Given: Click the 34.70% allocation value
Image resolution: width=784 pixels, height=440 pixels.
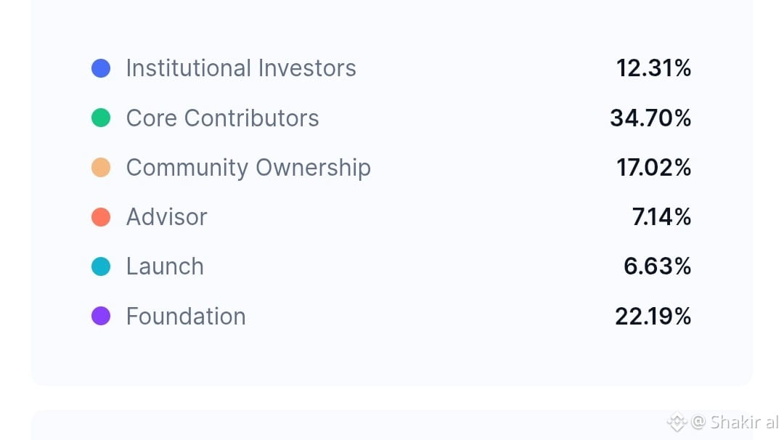Looking at the screenshot, I should [x=650, y=118].
